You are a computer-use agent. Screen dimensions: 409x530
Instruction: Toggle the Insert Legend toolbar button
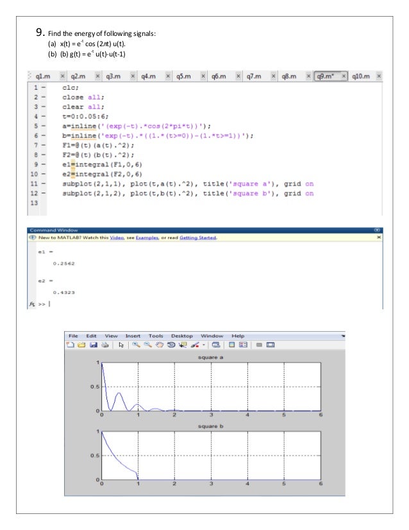[243, 345]
